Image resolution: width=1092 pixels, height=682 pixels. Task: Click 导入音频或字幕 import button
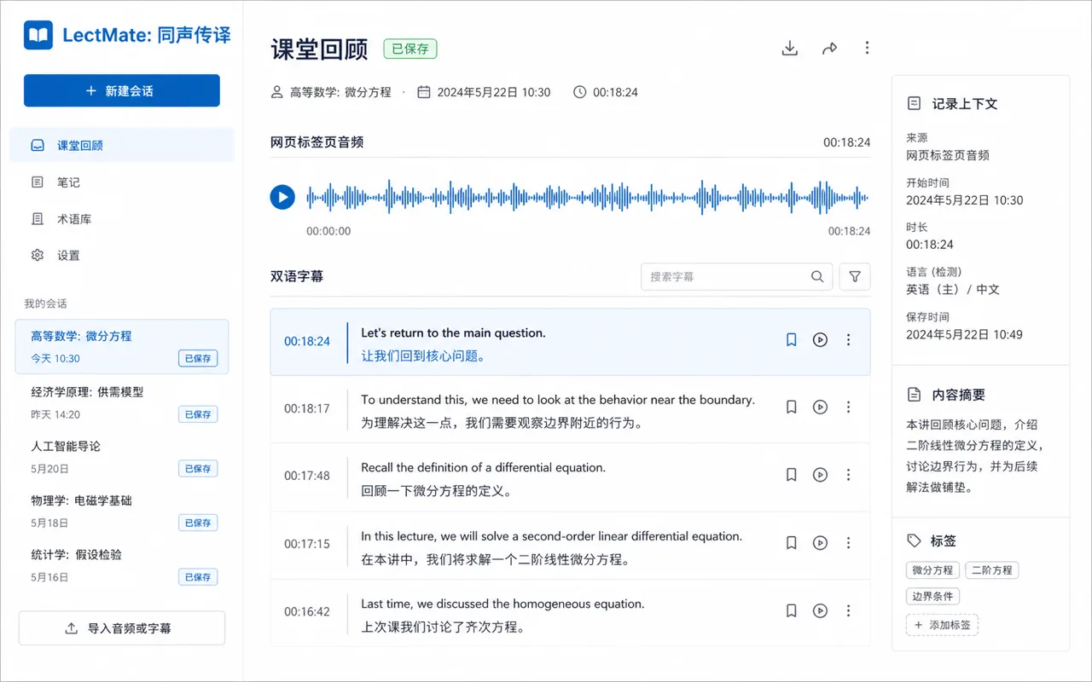(x=122, y=628)
